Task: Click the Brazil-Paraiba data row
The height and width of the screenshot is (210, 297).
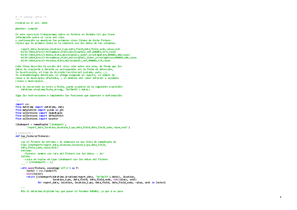Action: (x=65, y=61)
